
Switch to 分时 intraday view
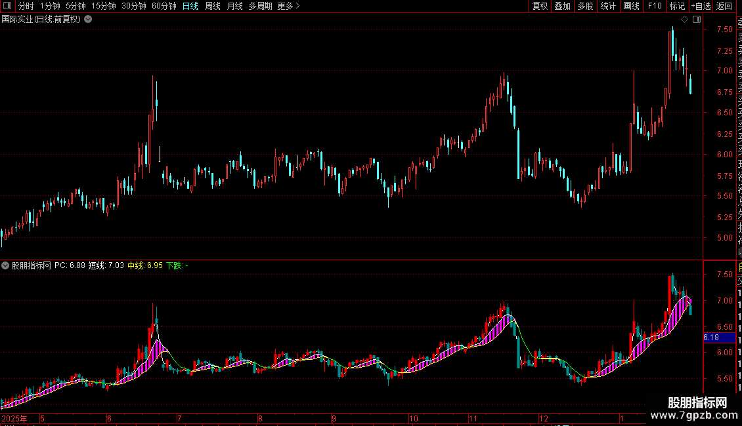click(x=26, y=6)
